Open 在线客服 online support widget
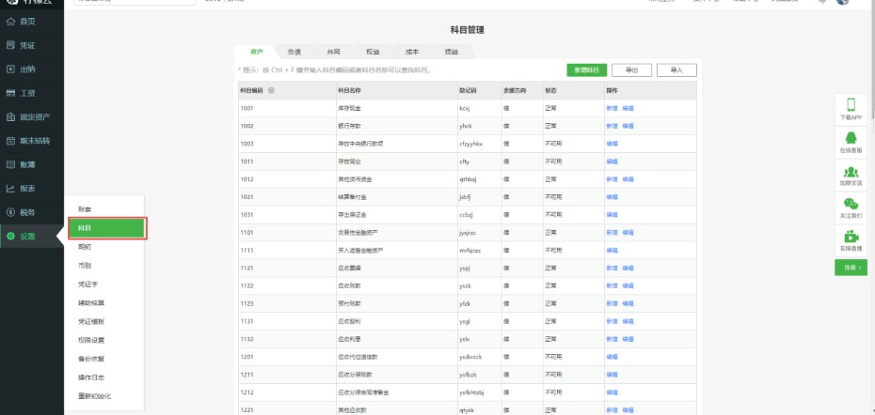 851,142
